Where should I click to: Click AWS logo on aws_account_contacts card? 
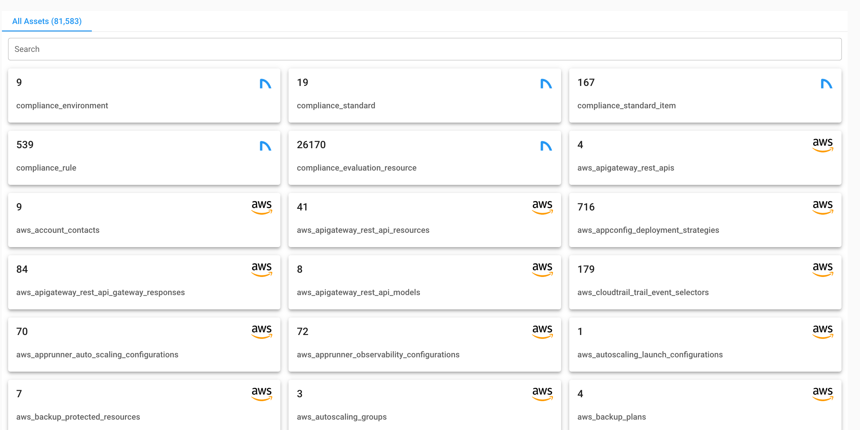point(261,207)
